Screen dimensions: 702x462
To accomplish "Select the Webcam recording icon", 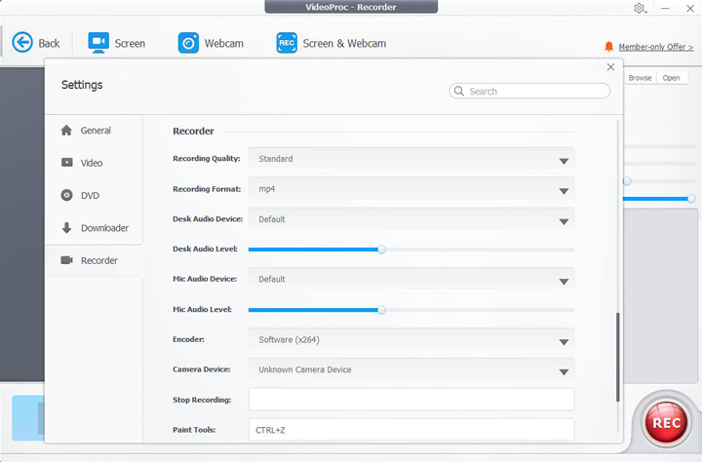I will pos(188,43).
